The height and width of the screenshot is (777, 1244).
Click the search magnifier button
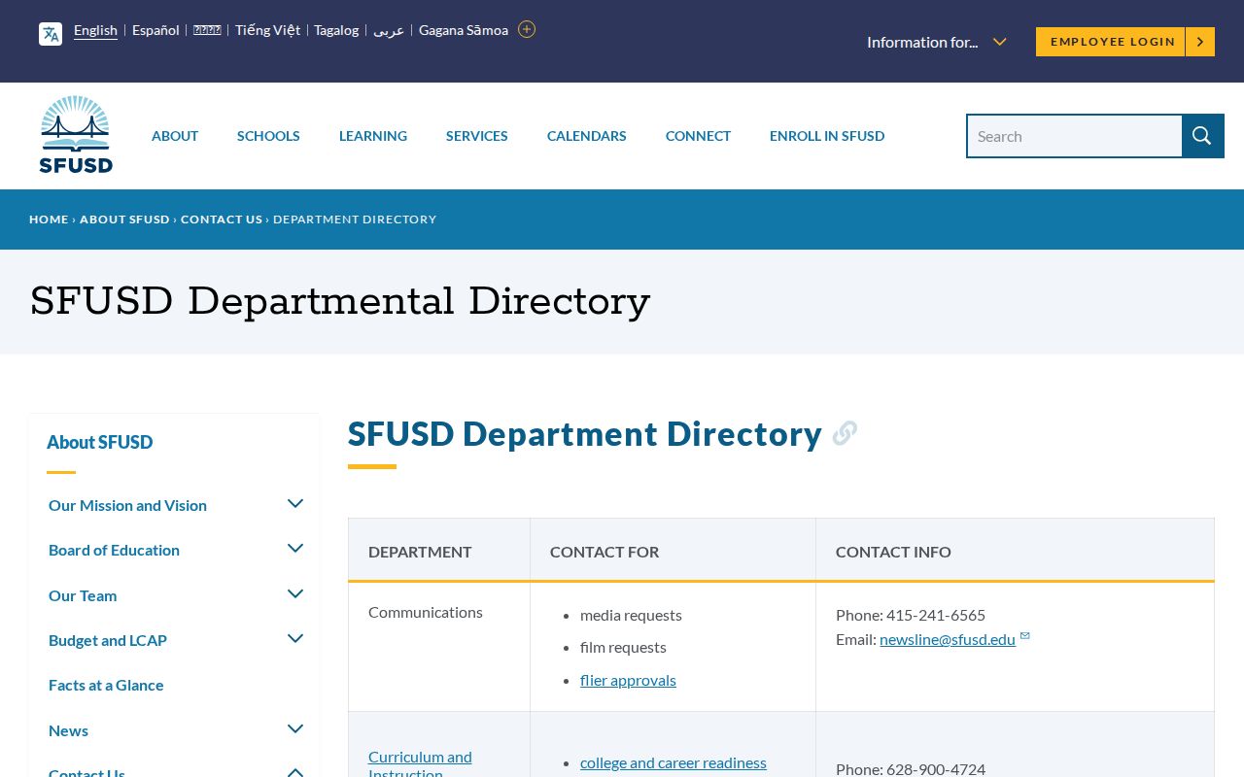pyautogui.click(x=1202, y=136)
